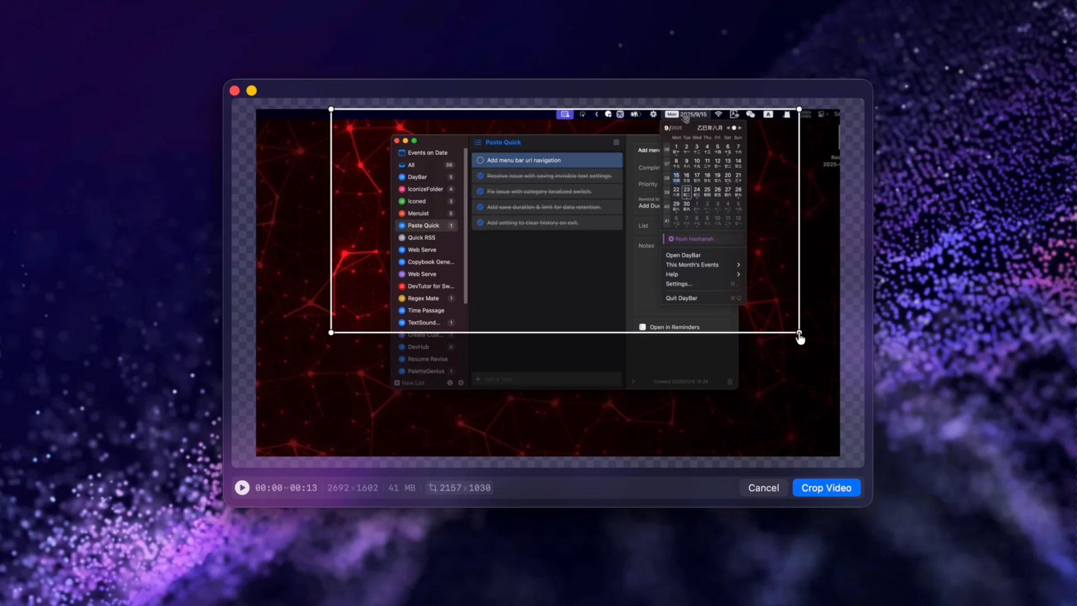This screenshot has height=606, width=1077.
Task: Click the input source A icon in the menu bar
Action: pyautogui.click(x=768, y=114)
